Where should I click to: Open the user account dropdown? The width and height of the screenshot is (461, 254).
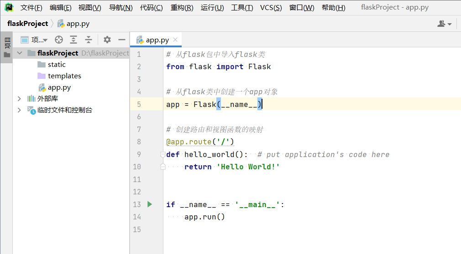point(444,24)
